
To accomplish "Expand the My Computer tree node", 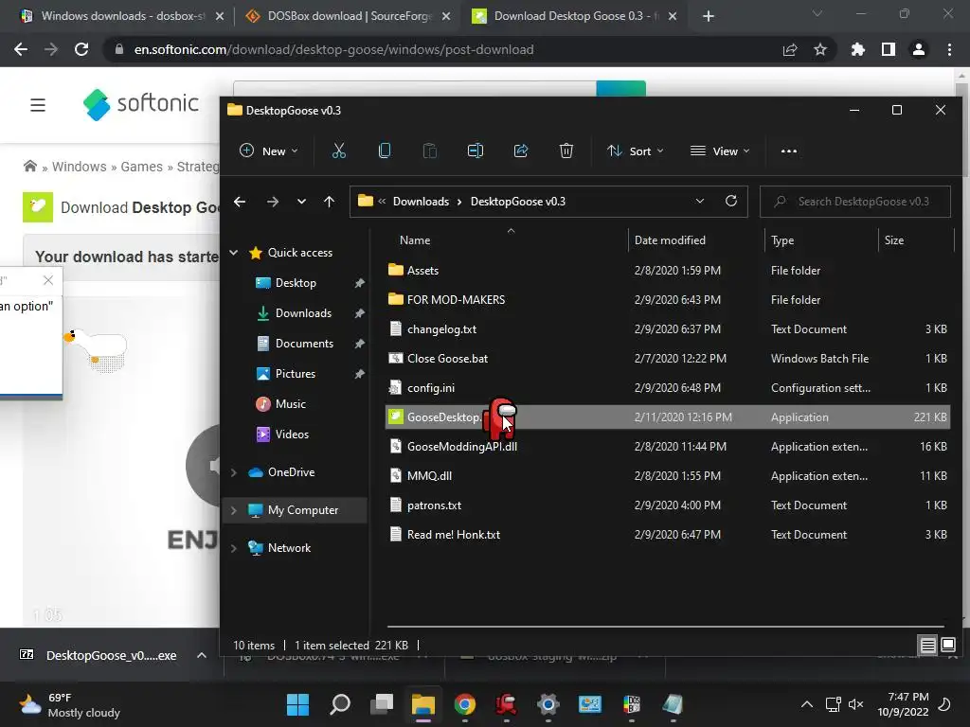I will (234, 510).
